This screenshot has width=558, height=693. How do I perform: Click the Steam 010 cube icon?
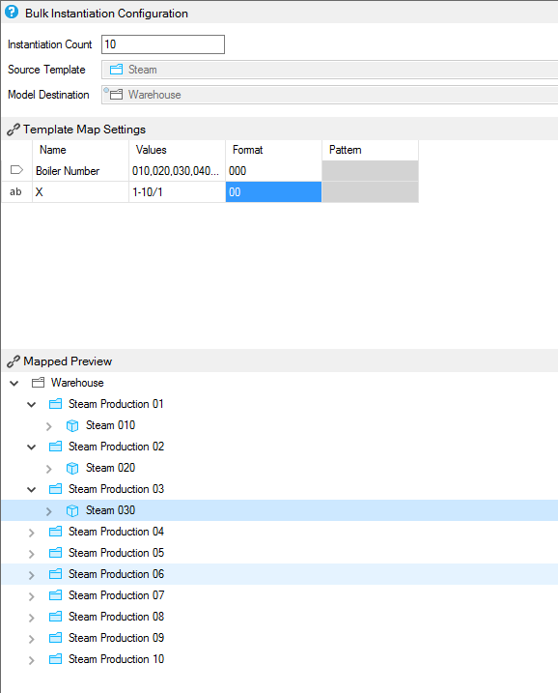[72, 425]
